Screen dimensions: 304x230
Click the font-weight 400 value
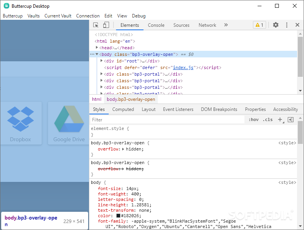[x=135, y=194]
